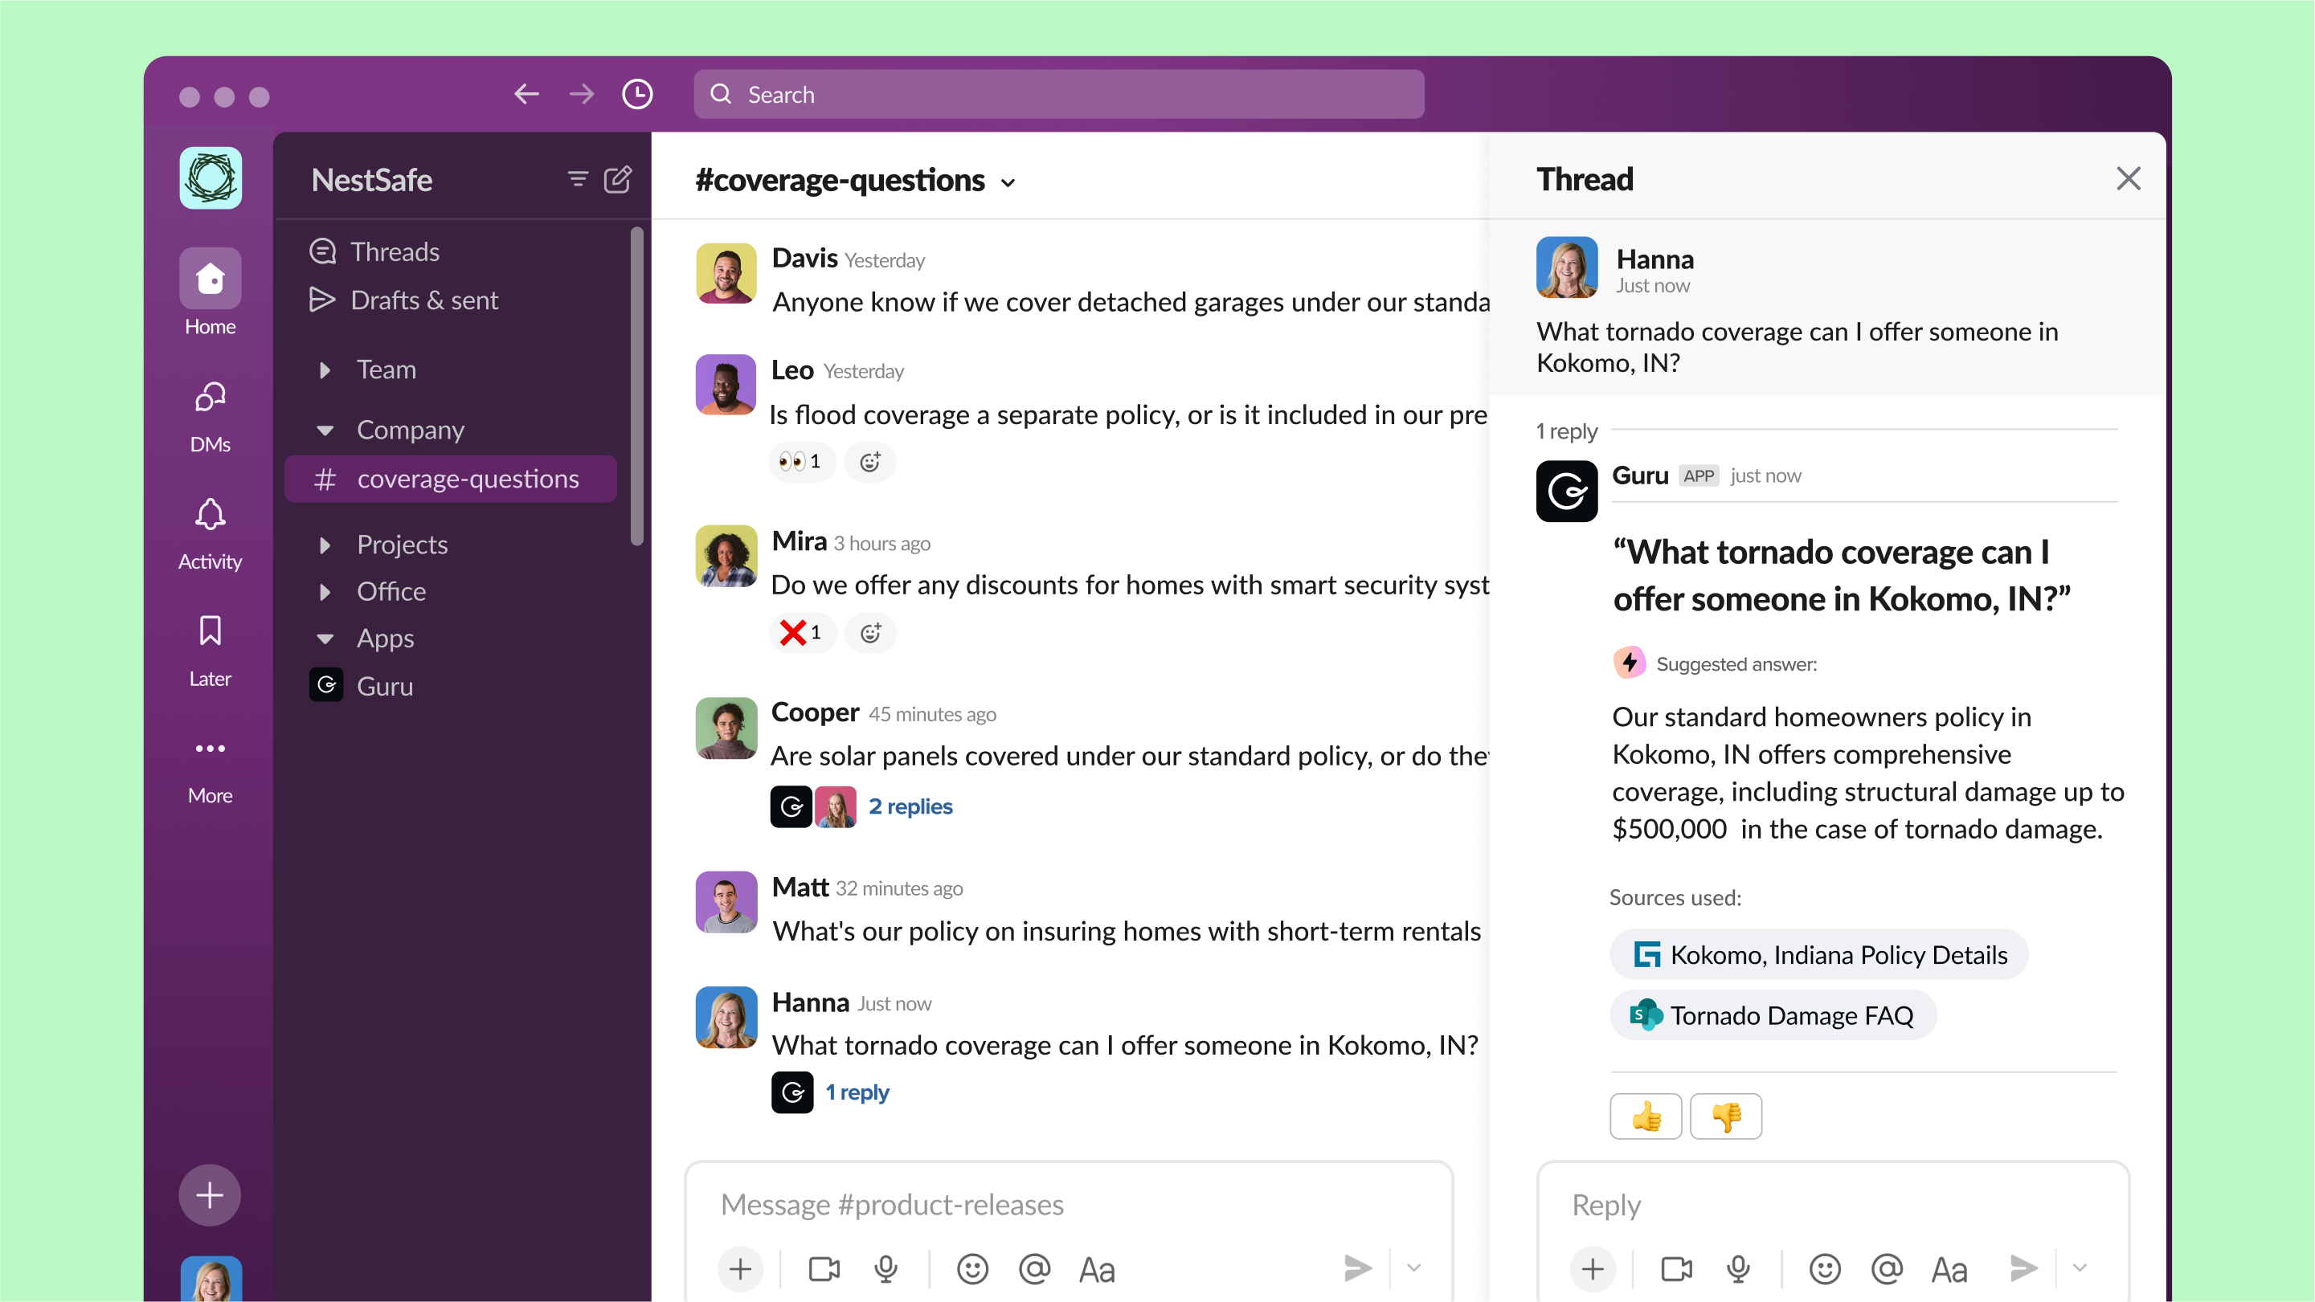Compose new message pencil icon

[617, 179]
